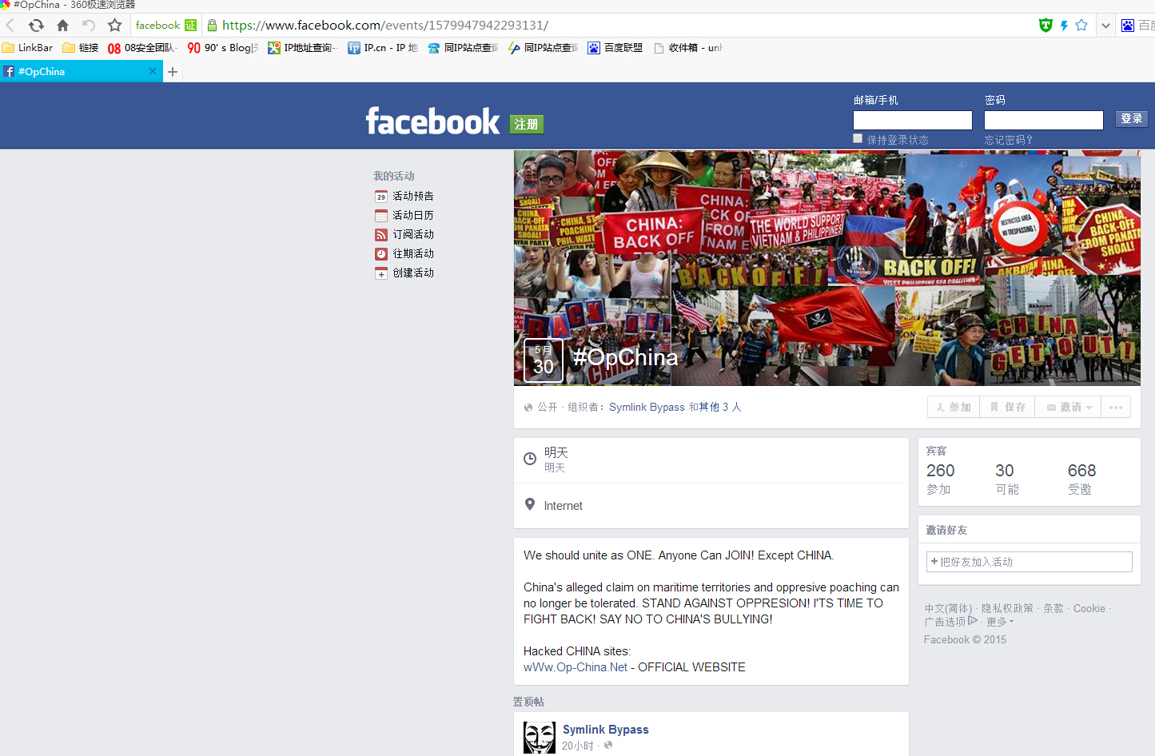
Task: Focus the 邮箱/手机 email input field
Action: click(913, 120)
